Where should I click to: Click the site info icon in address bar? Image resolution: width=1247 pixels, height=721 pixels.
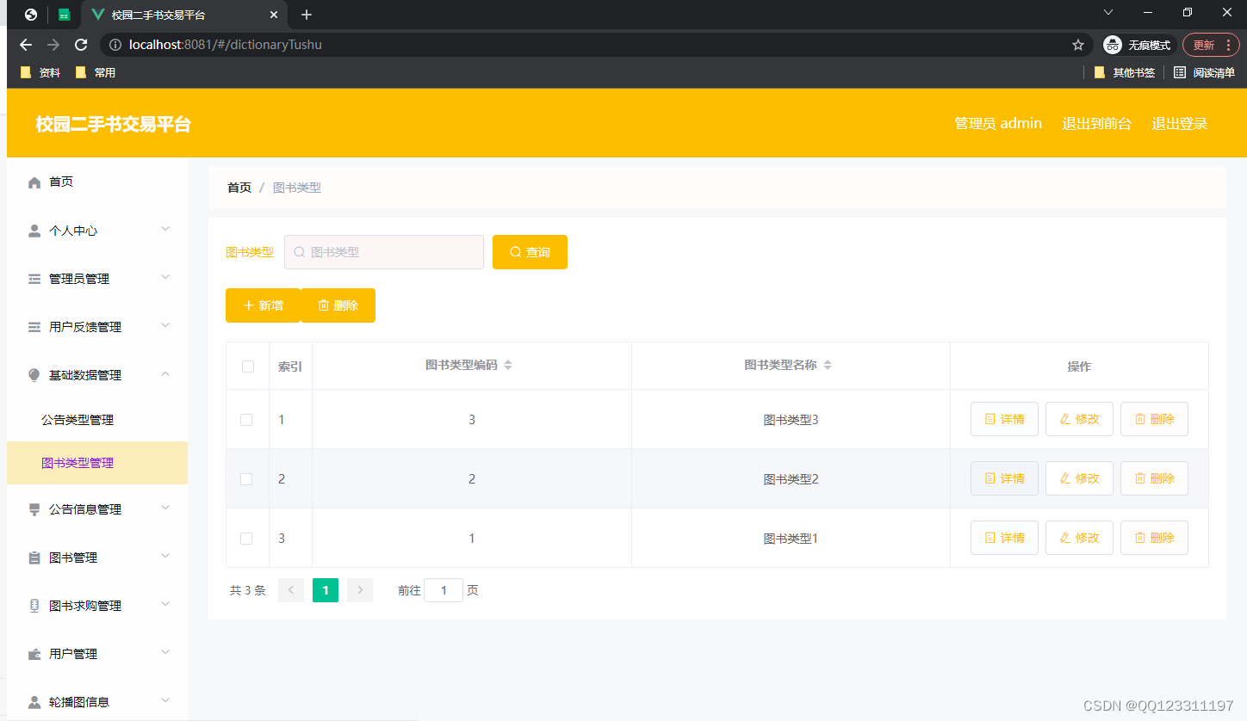[115, 45]
